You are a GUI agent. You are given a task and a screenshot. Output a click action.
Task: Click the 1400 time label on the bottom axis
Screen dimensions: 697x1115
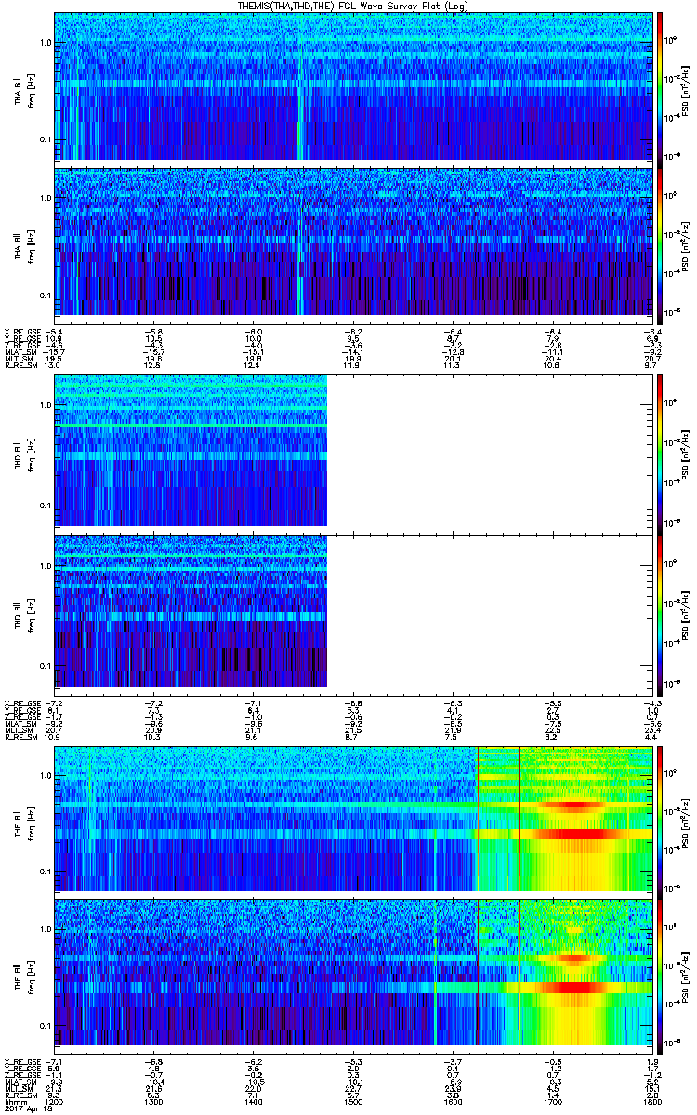[x=254, y=1102]
